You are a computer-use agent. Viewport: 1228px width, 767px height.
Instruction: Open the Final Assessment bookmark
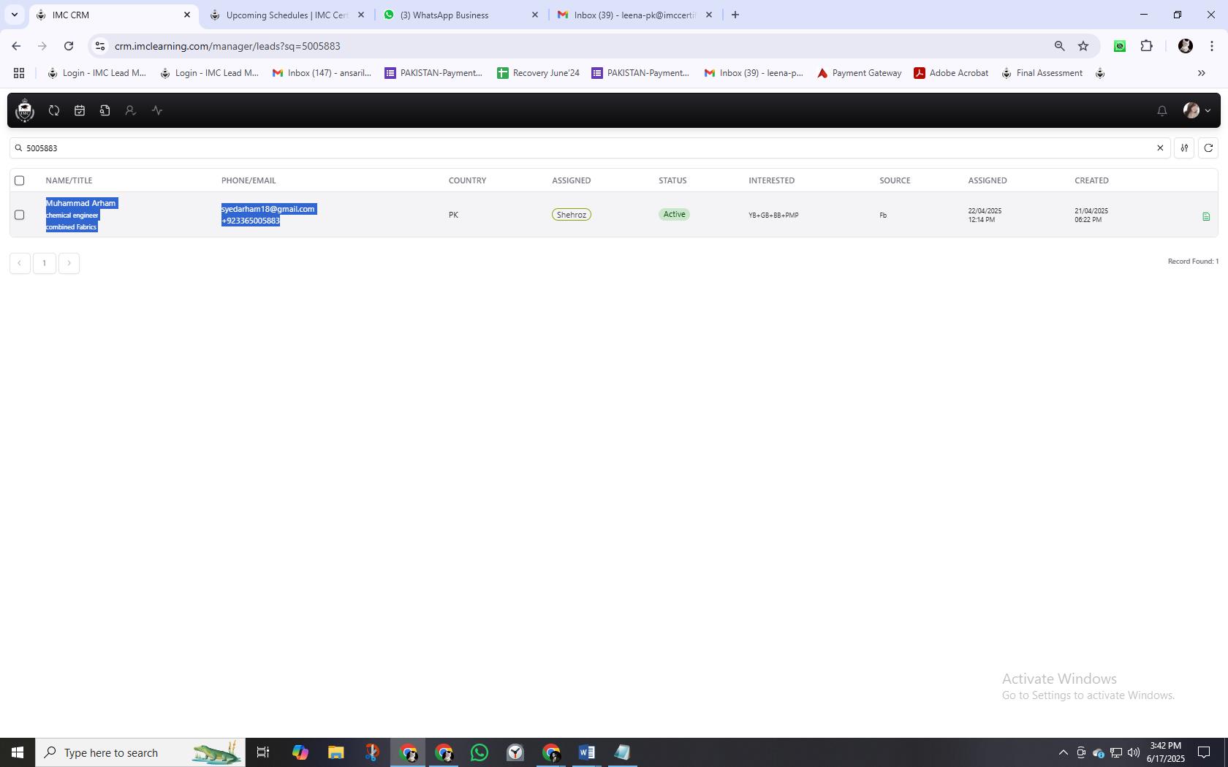(x=1042, y=73)
